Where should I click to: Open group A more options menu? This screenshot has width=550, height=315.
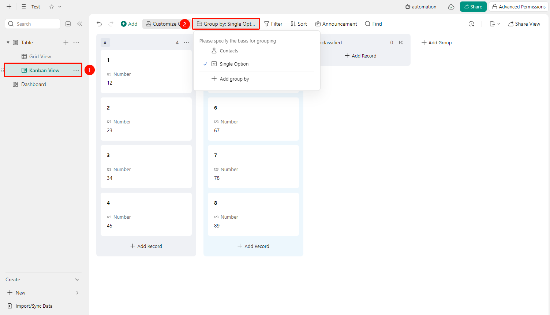(187, 42)
